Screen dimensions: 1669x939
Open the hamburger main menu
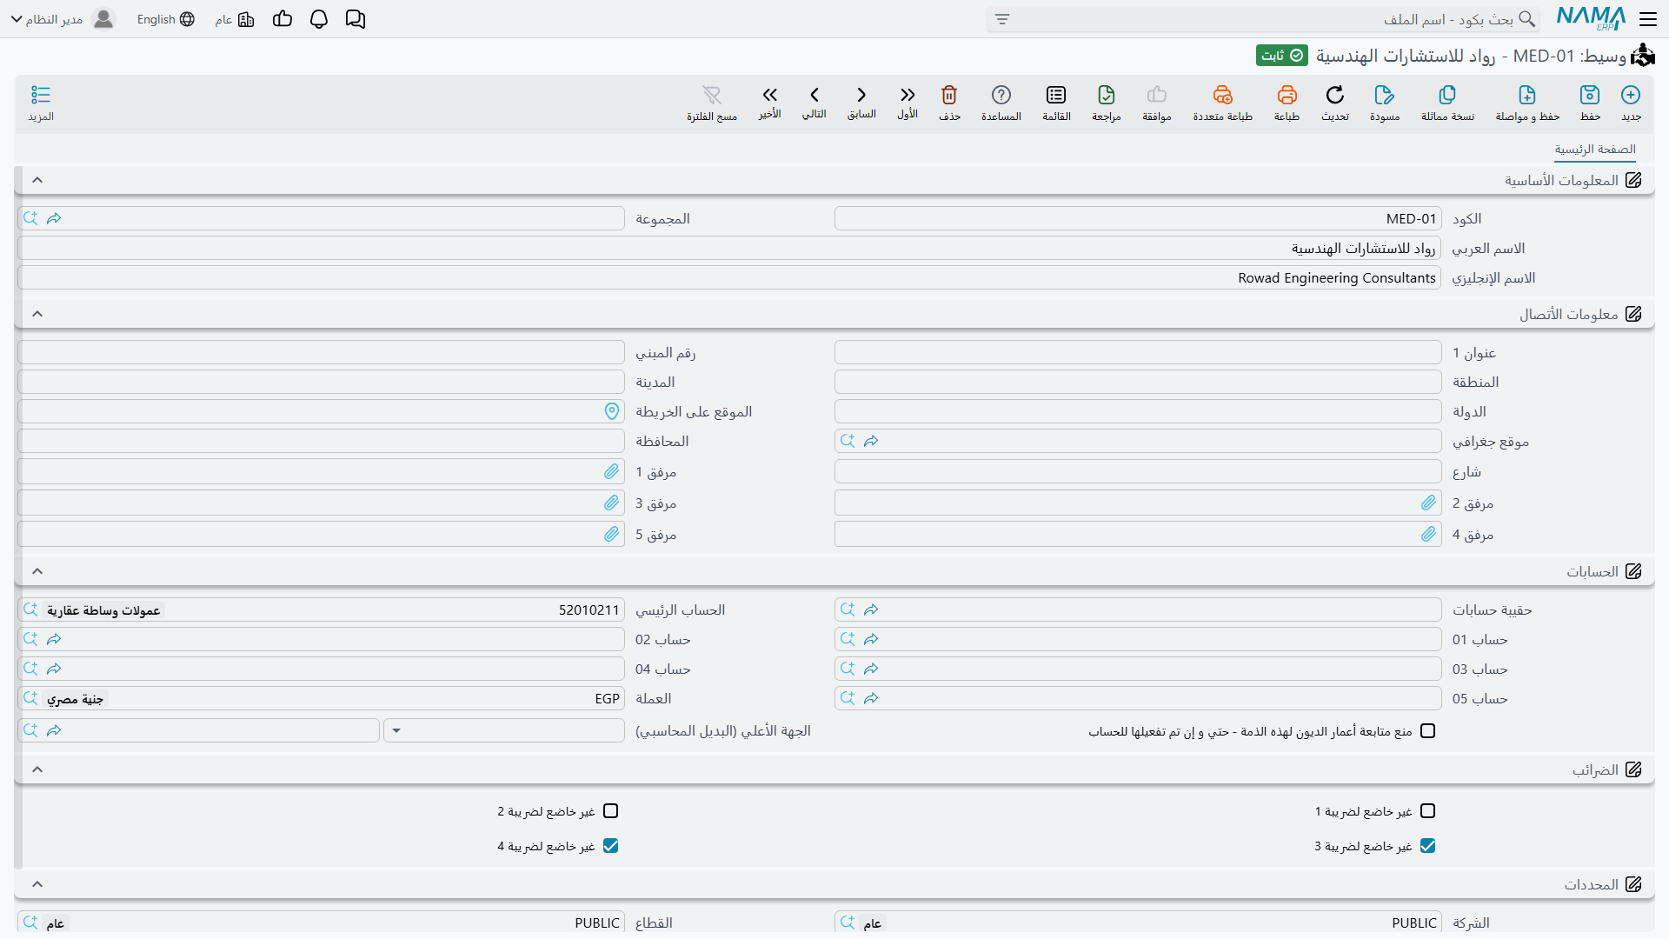coord(1648,19)
